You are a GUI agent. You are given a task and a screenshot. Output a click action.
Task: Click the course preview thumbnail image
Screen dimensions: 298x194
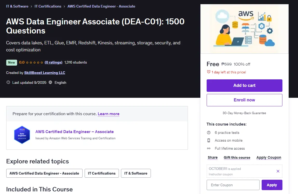(245, 29)
